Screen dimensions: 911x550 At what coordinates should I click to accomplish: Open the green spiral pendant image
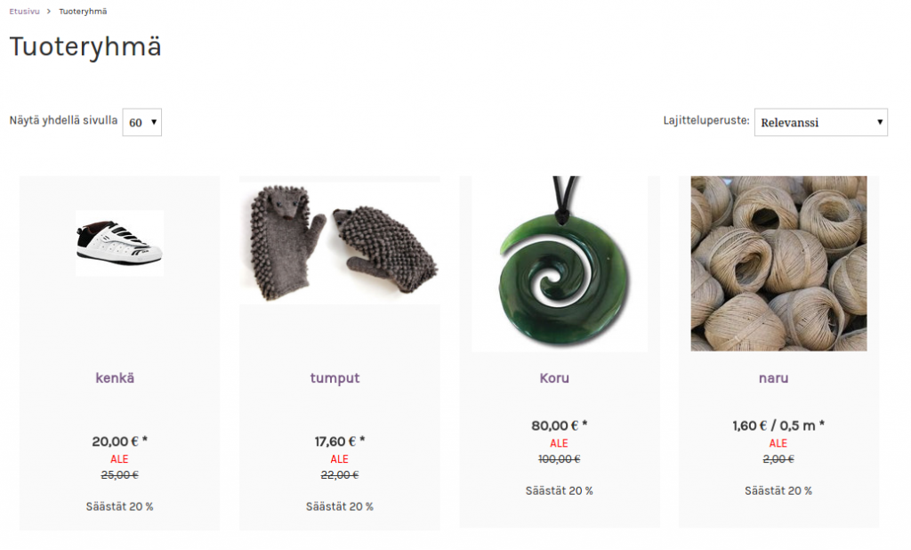pos(560,264)
